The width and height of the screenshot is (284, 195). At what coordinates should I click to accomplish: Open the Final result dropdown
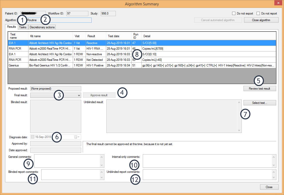pyautogui.click(x=78, y=95)
